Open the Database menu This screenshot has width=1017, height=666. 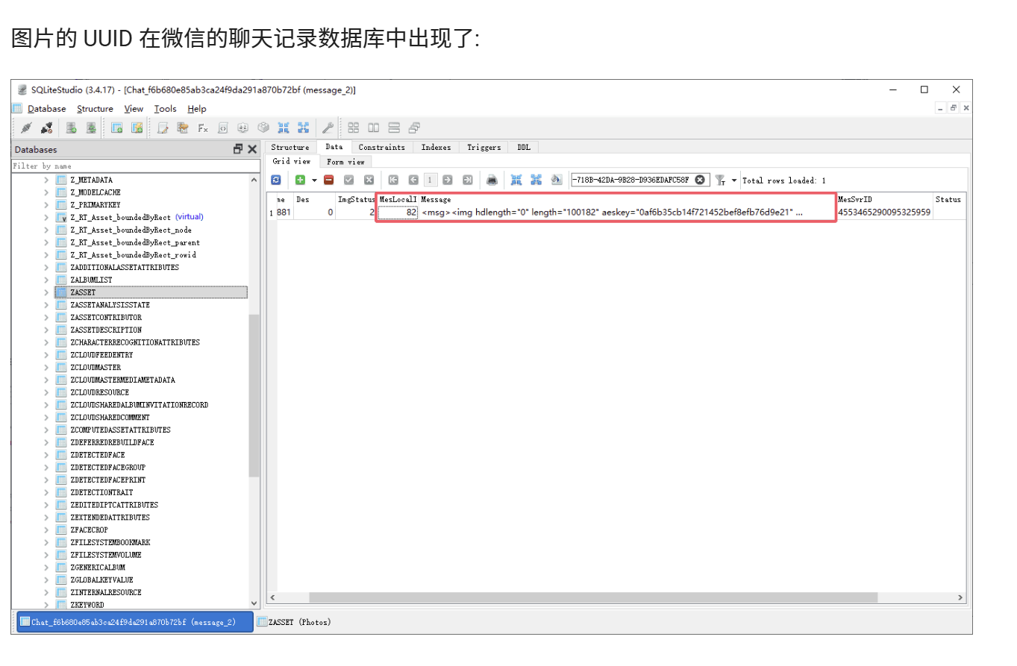point(46,109)
